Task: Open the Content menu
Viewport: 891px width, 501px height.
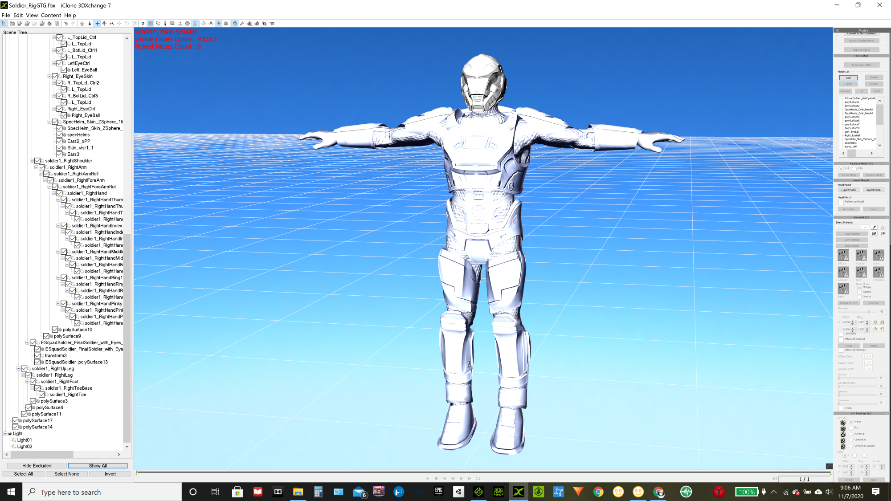Action: (51, 15)
